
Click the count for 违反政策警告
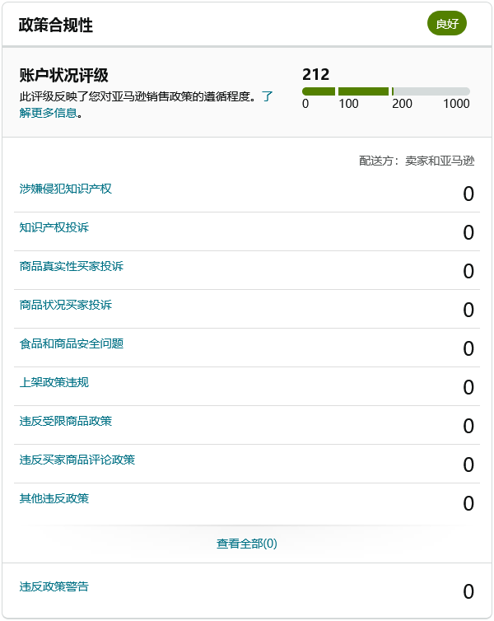pyautogui.click(x=468, y=591)
